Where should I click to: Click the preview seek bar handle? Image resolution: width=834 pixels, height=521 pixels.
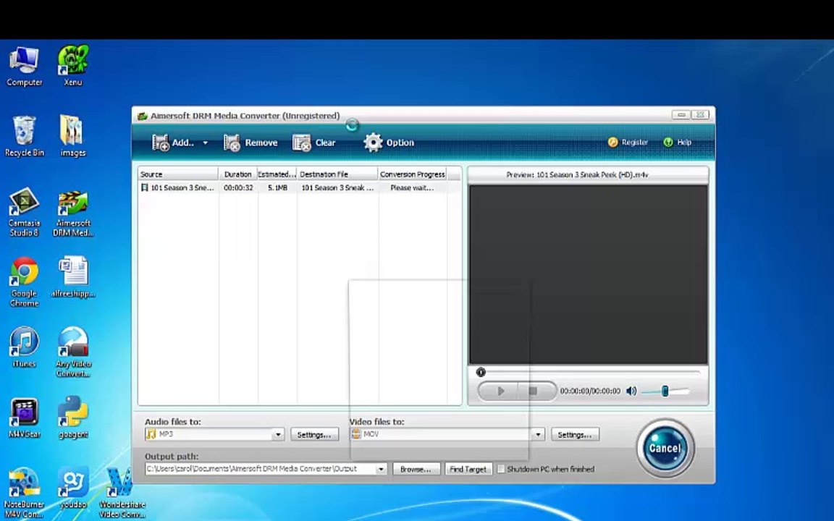click(x=481, y=372)
